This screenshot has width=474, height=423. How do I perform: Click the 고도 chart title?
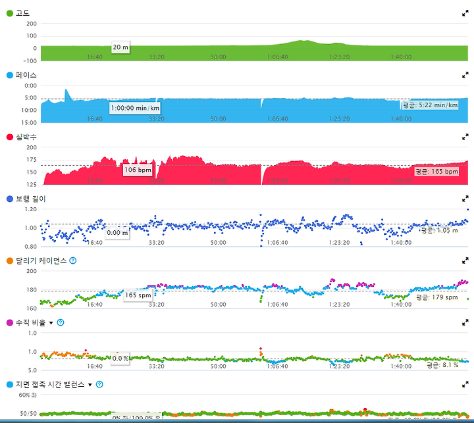(22, 13)
